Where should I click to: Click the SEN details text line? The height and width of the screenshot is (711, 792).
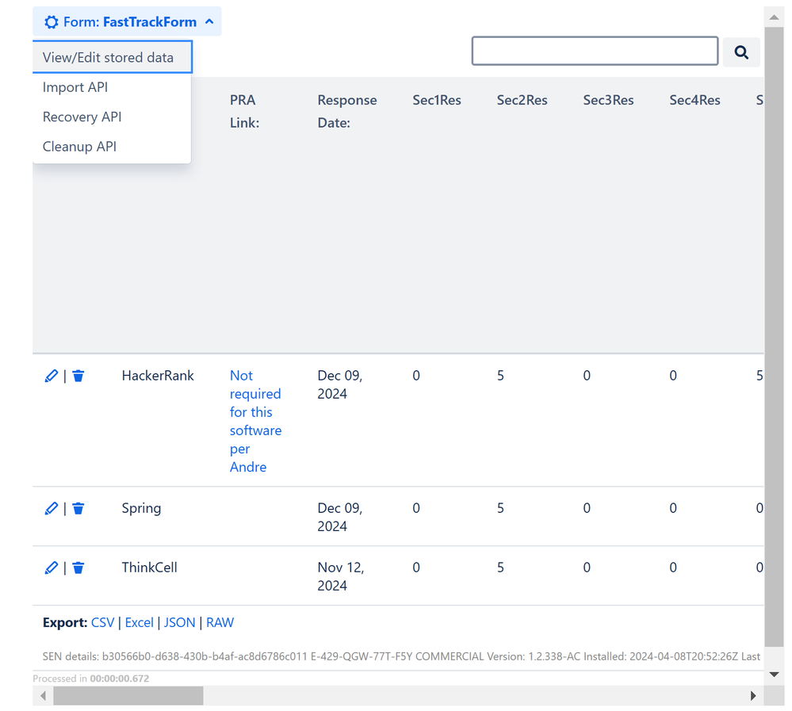click(x=401, y=656)
